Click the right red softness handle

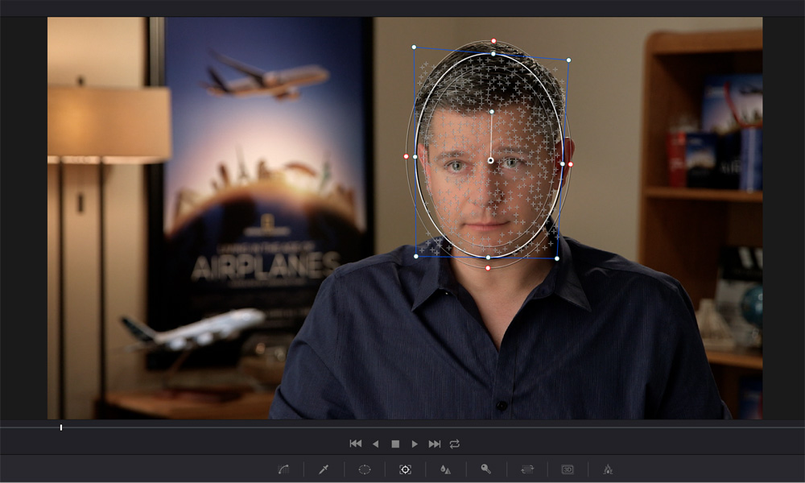click(571, 164)
